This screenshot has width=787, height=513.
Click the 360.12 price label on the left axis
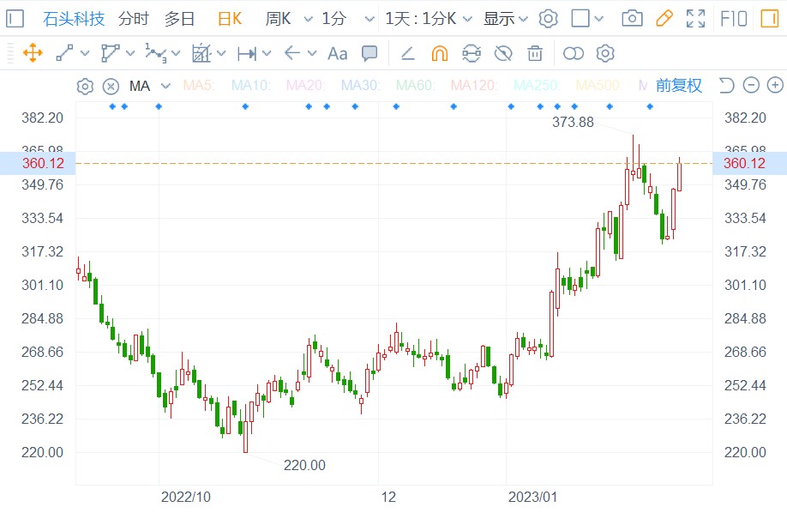(x=38, y=163)
